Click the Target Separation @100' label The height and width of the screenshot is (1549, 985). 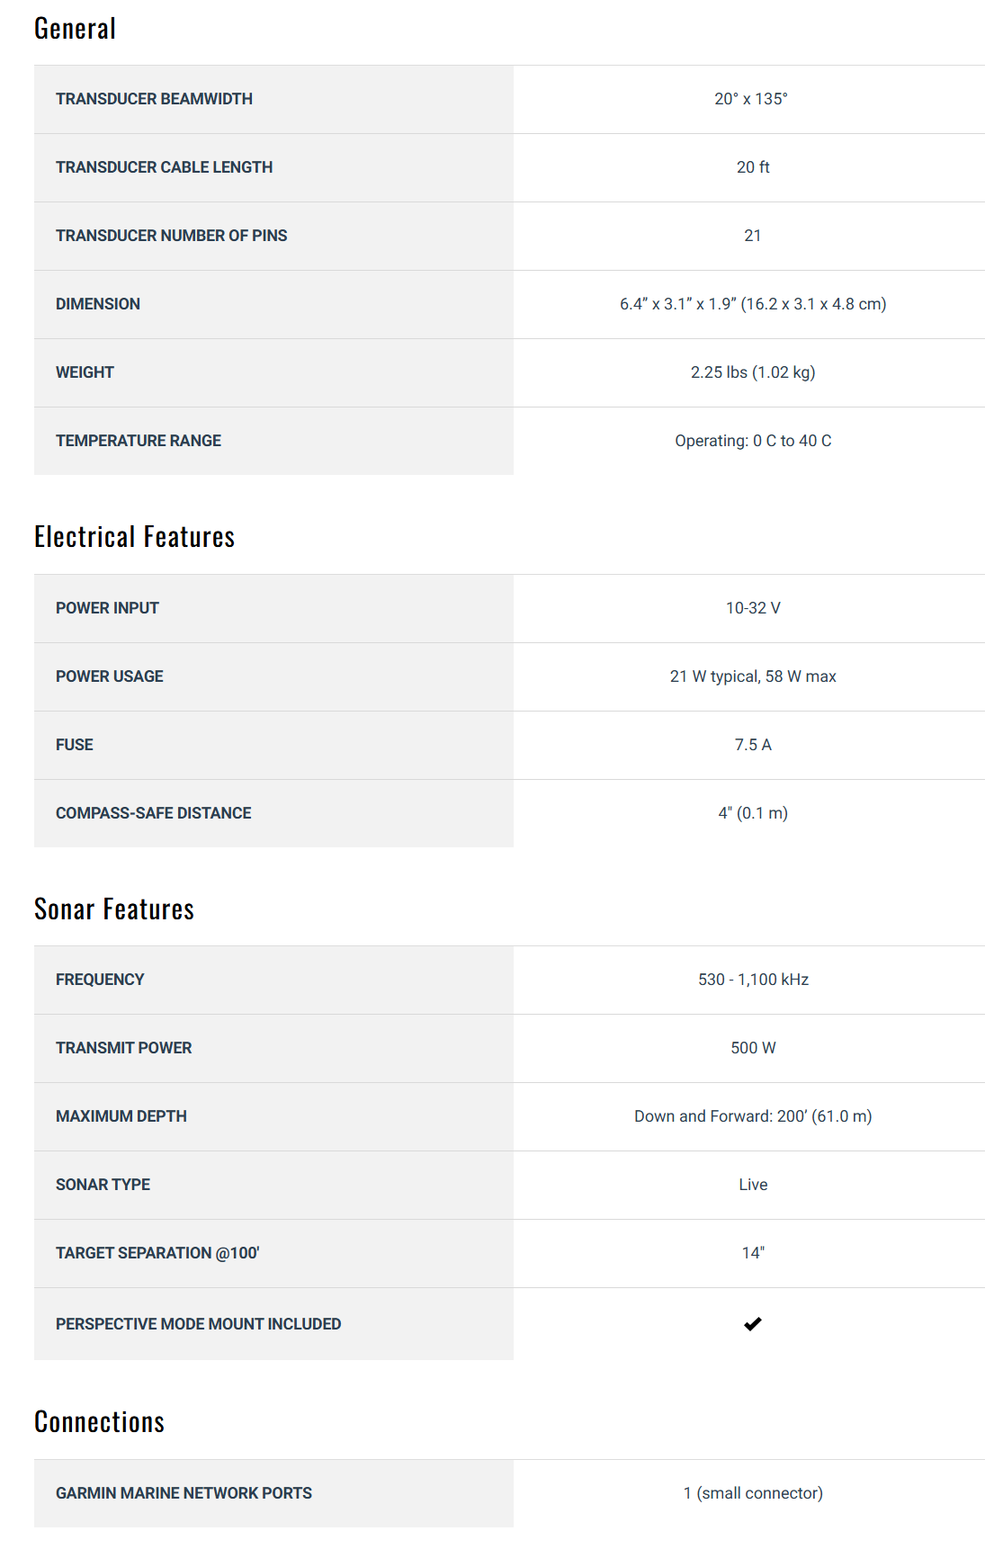pyautogui.click(x=157, y=1253)
